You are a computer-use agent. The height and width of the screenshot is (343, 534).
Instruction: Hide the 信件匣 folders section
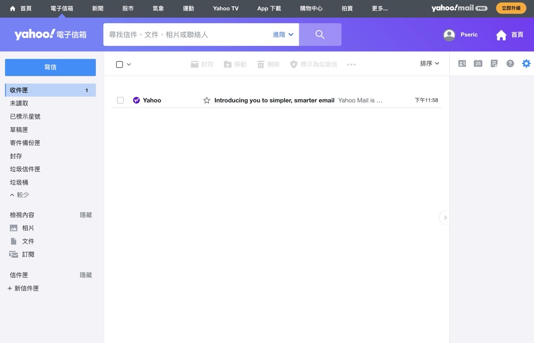(x=86, y=275)
